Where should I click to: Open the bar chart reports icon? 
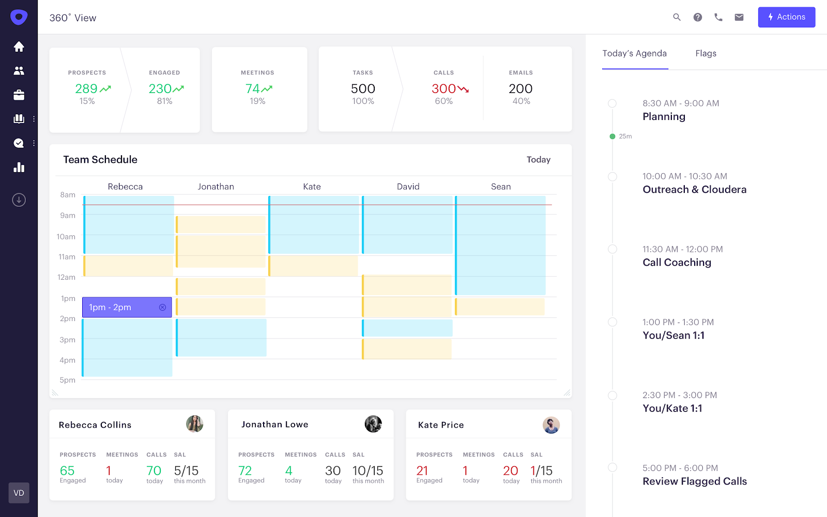(19, 167)
